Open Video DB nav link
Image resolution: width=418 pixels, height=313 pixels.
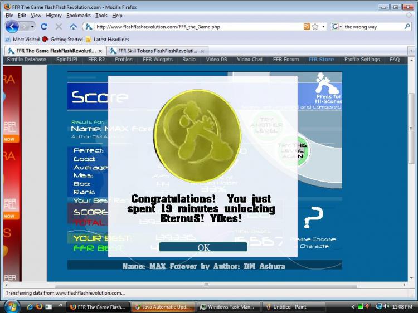(216, 60)
